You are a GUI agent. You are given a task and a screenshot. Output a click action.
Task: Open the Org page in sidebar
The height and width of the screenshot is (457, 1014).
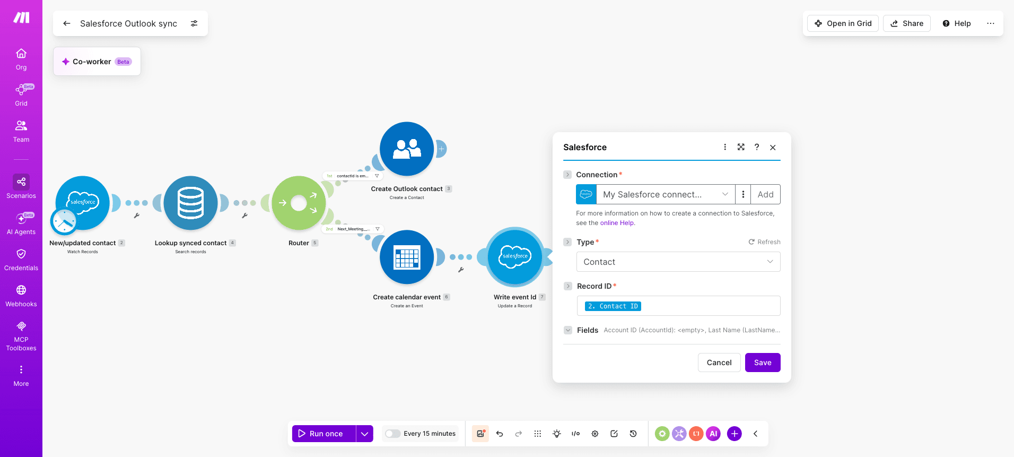21,59
